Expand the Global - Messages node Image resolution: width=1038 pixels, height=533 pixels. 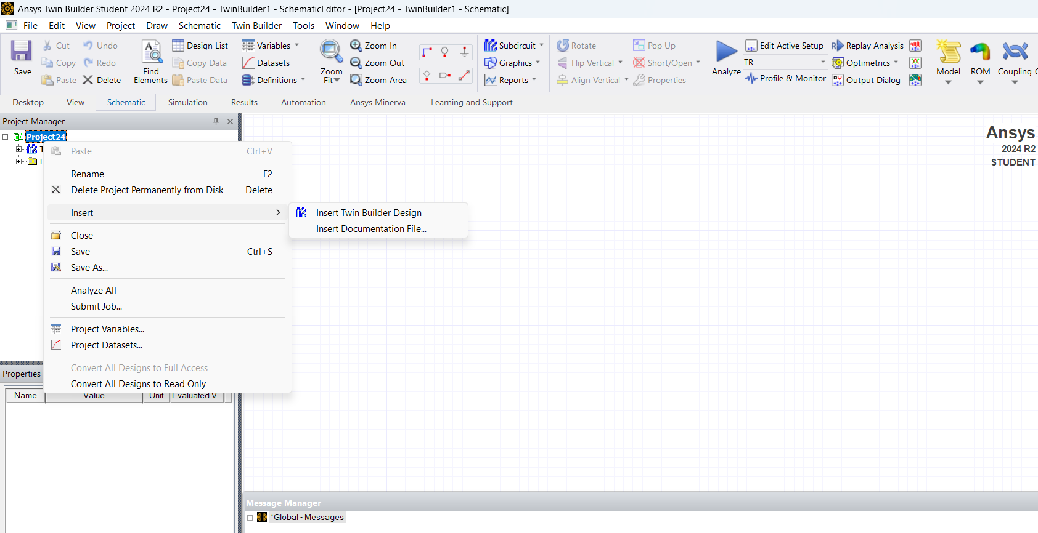click(250, 518)
